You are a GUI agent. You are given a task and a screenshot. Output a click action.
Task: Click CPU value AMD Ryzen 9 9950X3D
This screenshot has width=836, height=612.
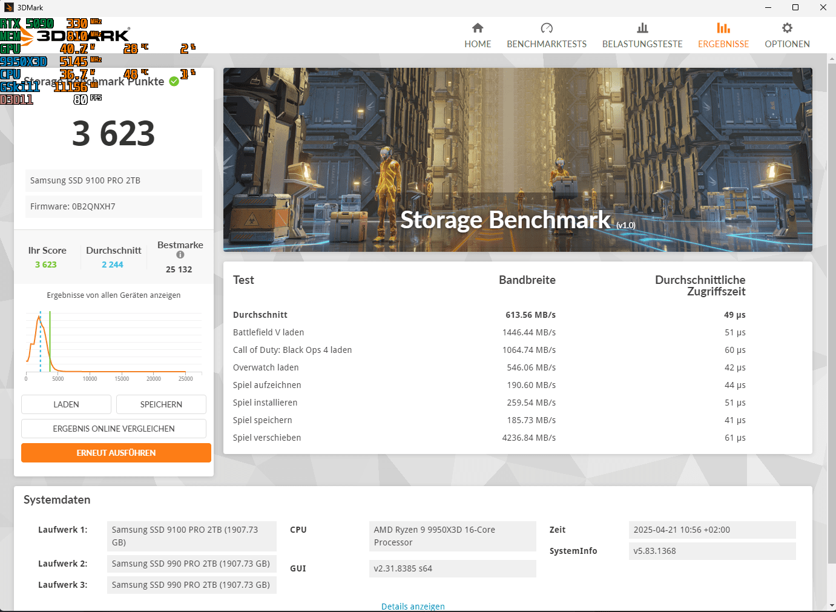click(x=453, y=536)
